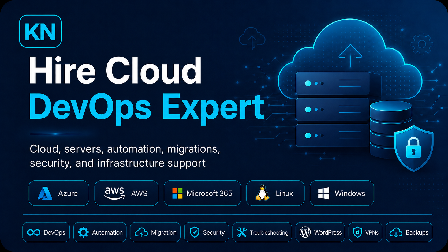This screenshot has height=252, width=448.
Task: Click the Windows logo icon
Action: click(324, 193)
